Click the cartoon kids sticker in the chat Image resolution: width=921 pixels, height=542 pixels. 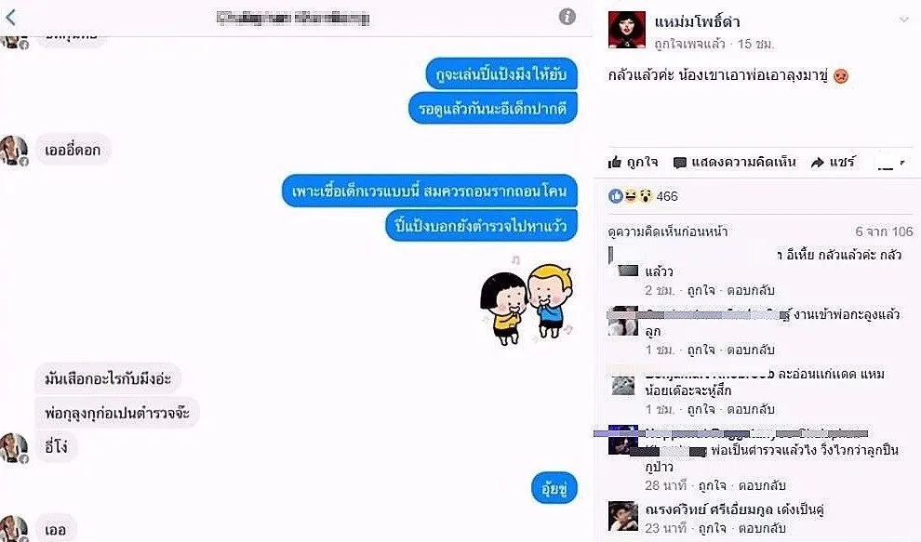[527, 300]
